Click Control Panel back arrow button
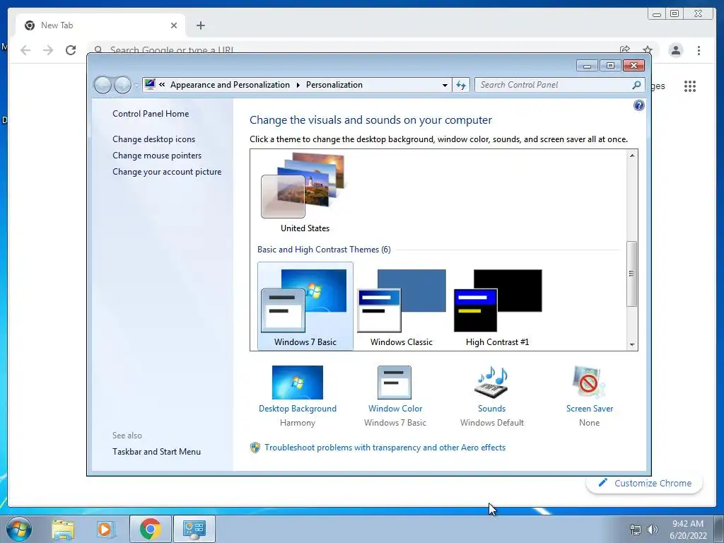Screen dimensions: 724x543 pos(103,85)
